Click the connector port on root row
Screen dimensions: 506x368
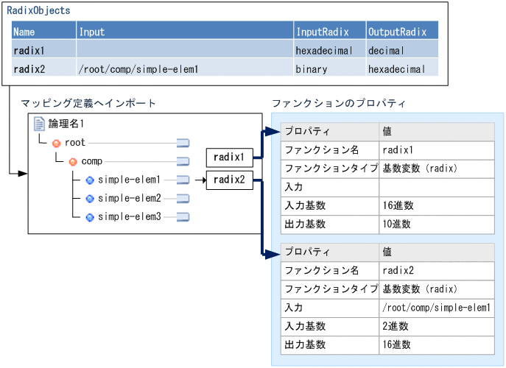click(x=183, y=143)
